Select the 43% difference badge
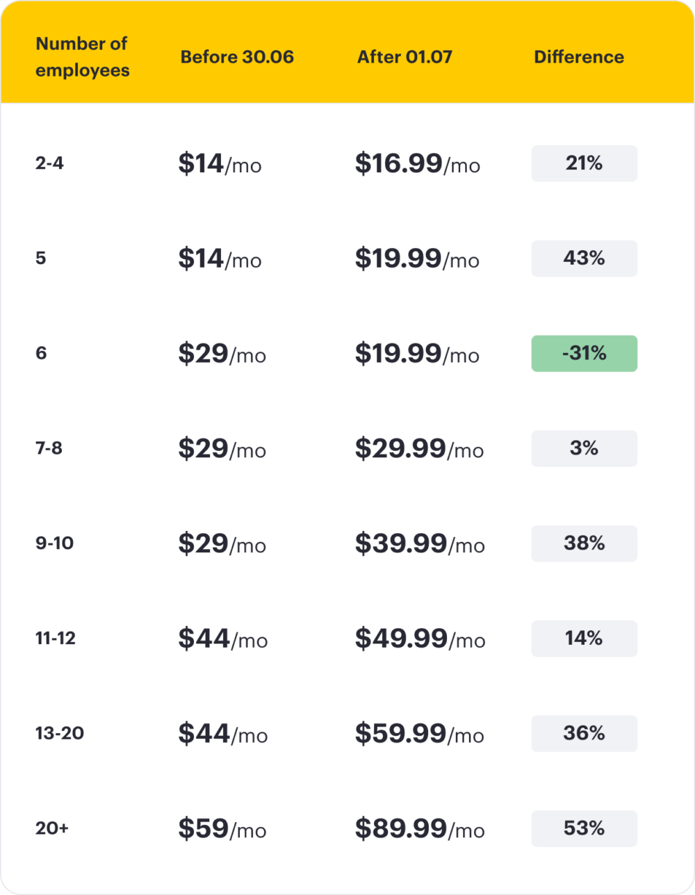The width and height of the screenshot is (695, 895). 584,258
